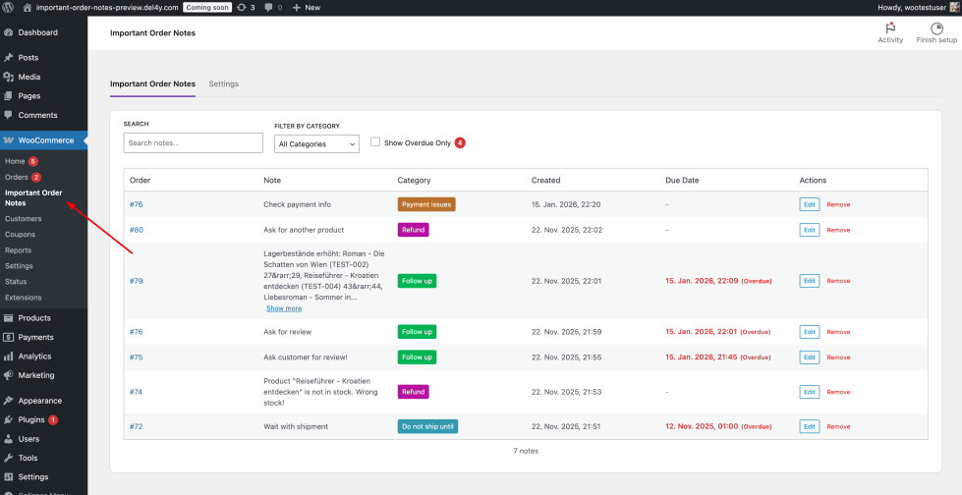Open the Activity flag icon

coord(890,29)
